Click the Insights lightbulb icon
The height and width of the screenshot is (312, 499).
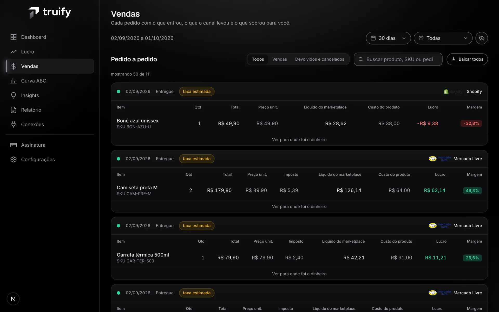pyautogui.click(x=14, y=95)
